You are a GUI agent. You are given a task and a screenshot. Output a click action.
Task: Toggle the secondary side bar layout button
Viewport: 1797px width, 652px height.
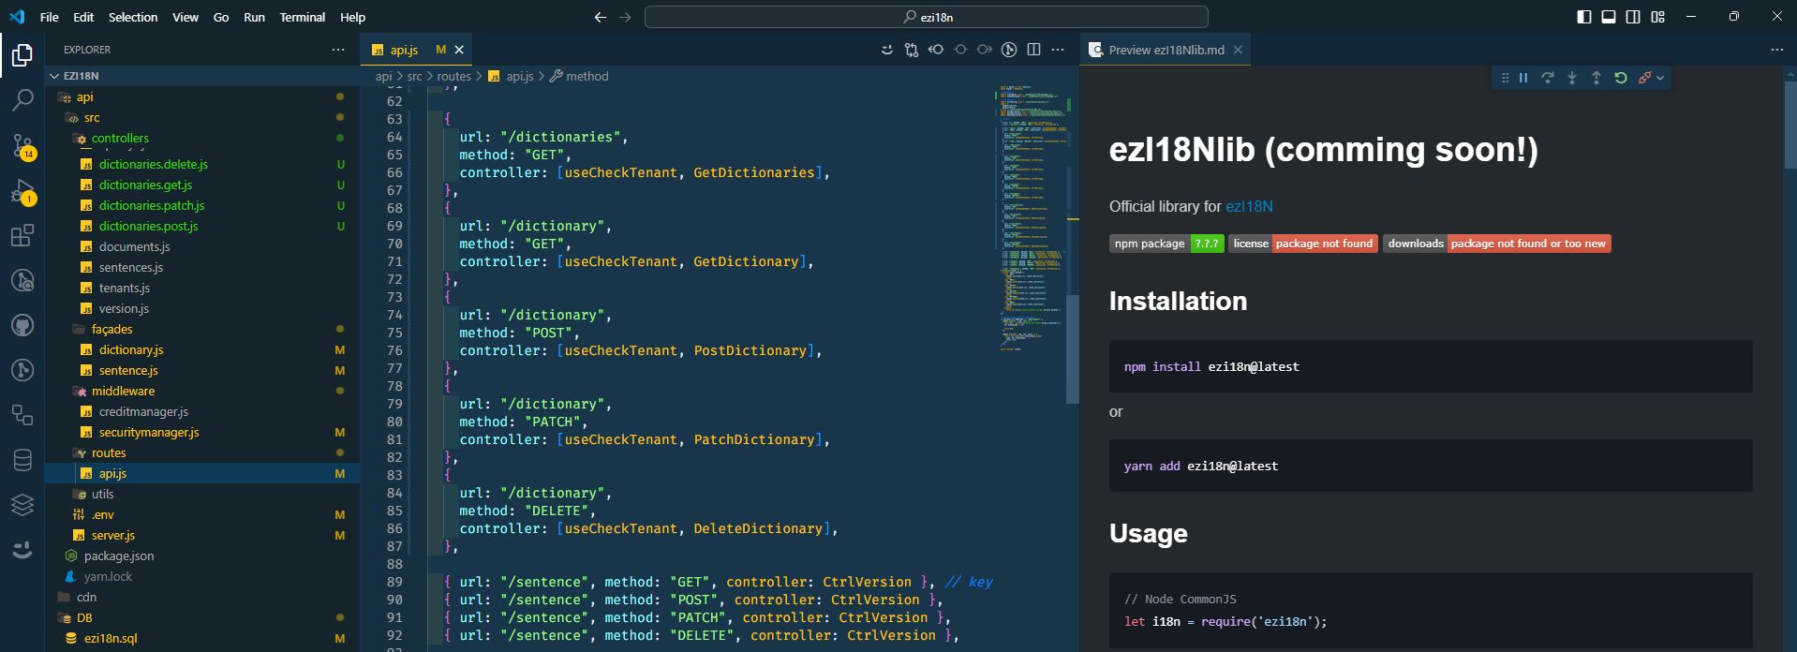coord(1633,17)
